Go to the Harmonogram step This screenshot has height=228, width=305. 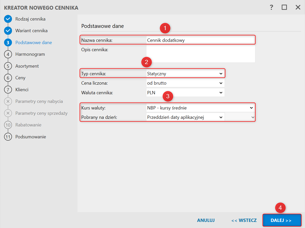tap(30, 54)
